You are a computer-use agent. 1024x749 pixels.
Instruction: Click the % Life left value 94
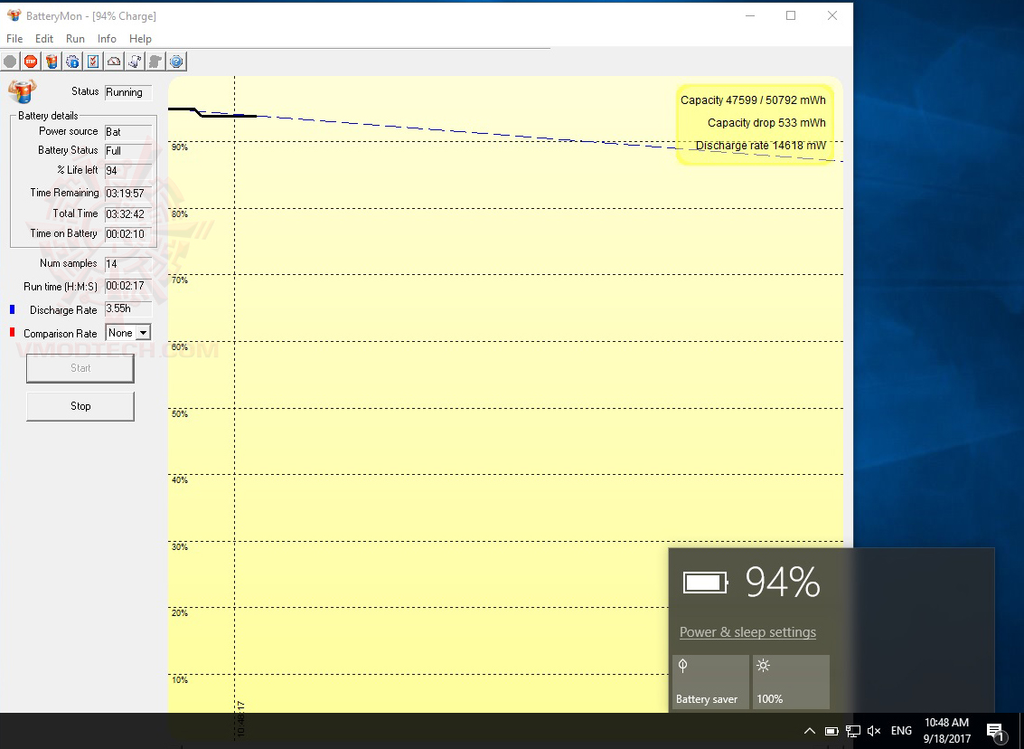[x=128, y=171]
